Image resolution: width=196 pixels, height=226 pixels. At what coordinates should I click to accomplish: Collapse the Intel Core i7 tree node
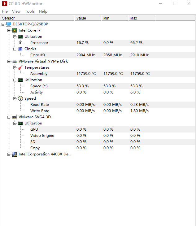click(9, 30)
